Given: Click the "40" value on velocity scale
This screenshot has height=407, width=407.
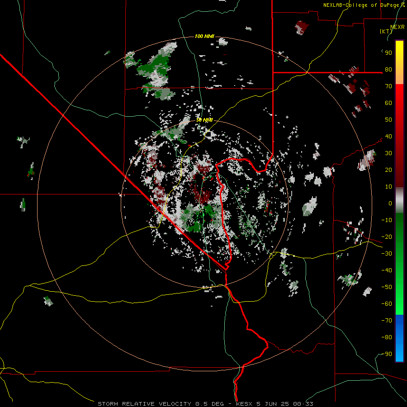Looking at the screenshot, I should coord(388,137).
